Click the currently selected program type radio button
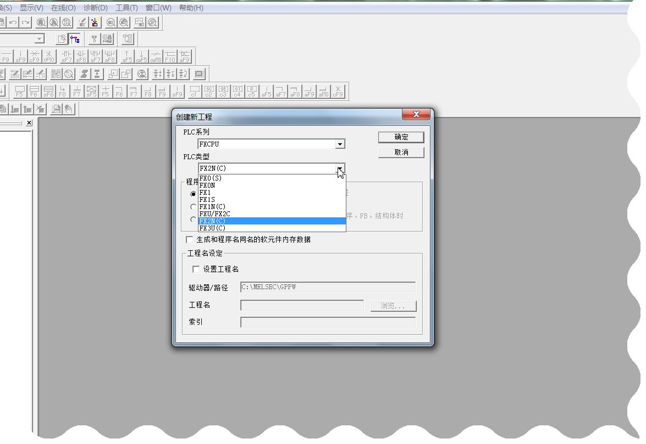 (193, 194)
